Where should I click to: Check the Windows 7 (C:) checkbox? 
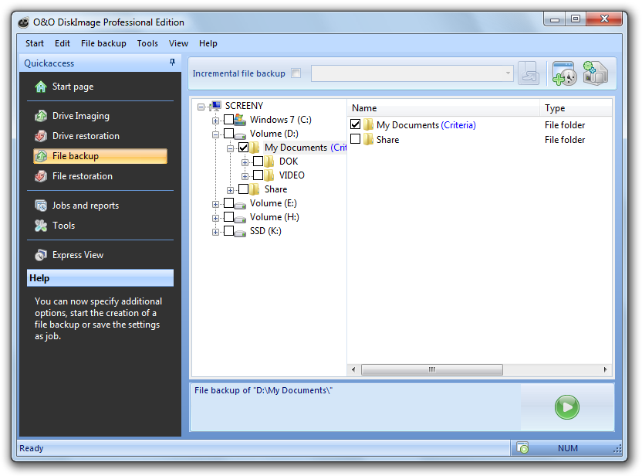tap(229, 119)
